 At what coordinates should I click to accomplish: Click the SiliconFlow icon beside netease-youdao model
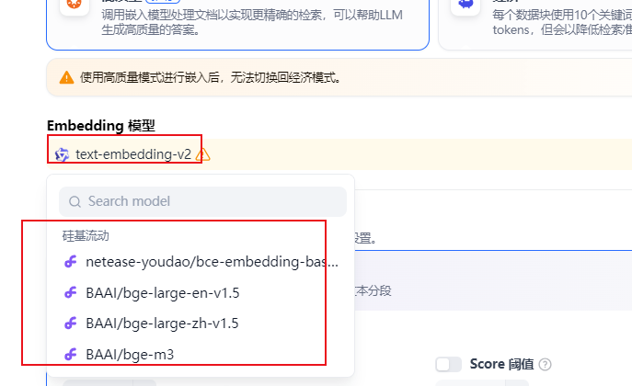pyautogui.click(x=71, y=262)
